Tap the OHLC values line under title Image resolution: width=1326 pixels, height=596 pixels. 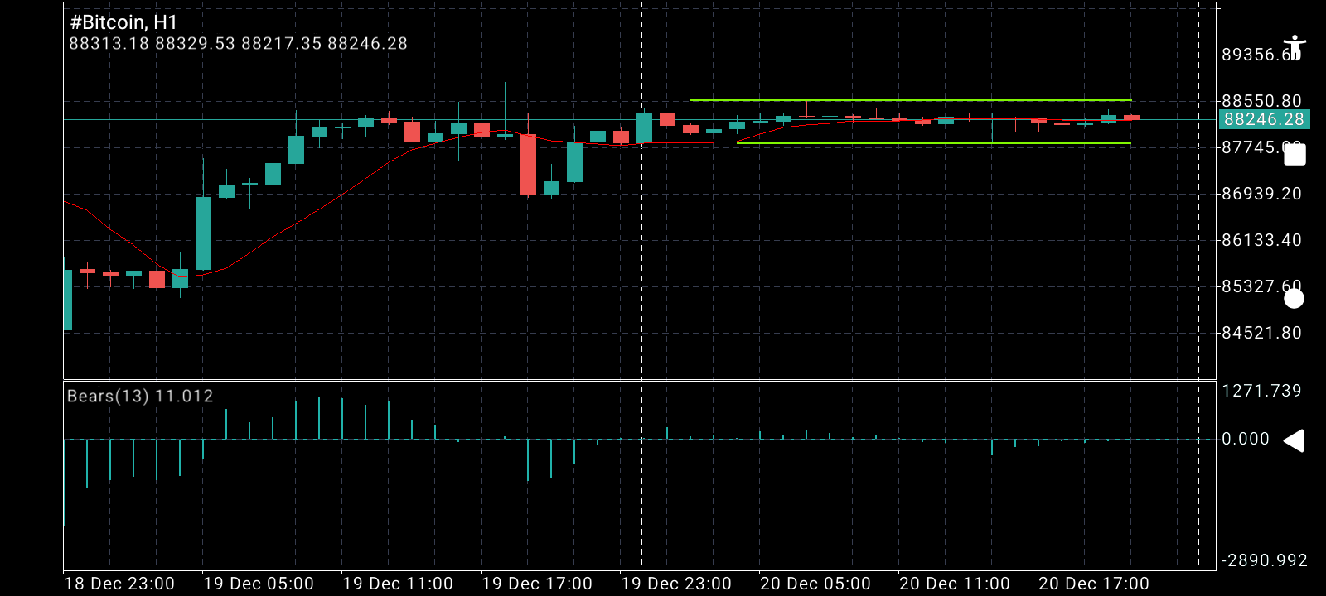coord(238,43)
